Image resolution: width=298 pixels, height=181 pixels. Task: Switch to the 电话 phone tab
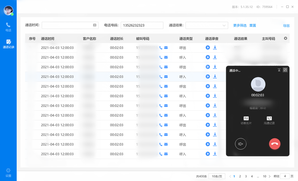8,27
